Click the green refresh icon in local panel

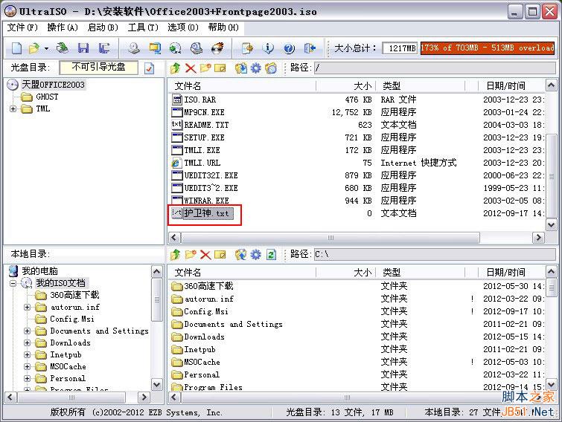coord(271,255)
